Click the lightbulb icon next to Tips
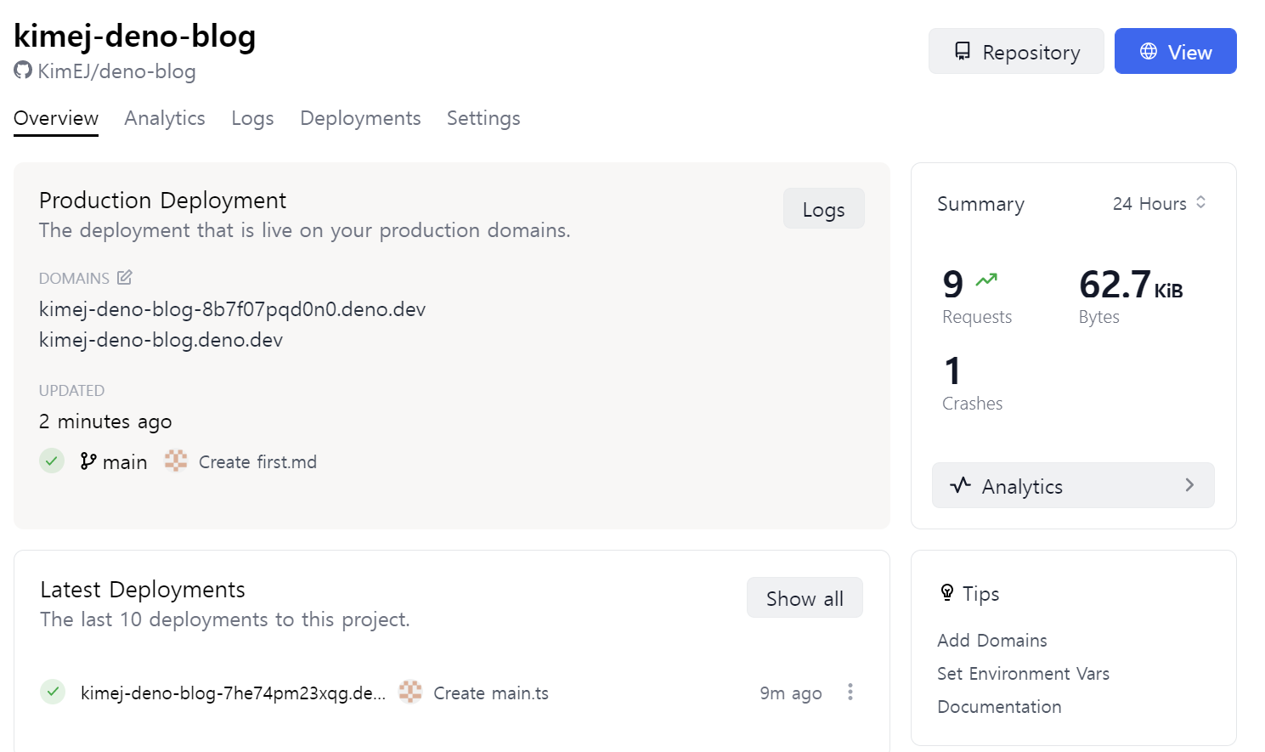The image size is (1265, 752). click(x=947, y=593)
